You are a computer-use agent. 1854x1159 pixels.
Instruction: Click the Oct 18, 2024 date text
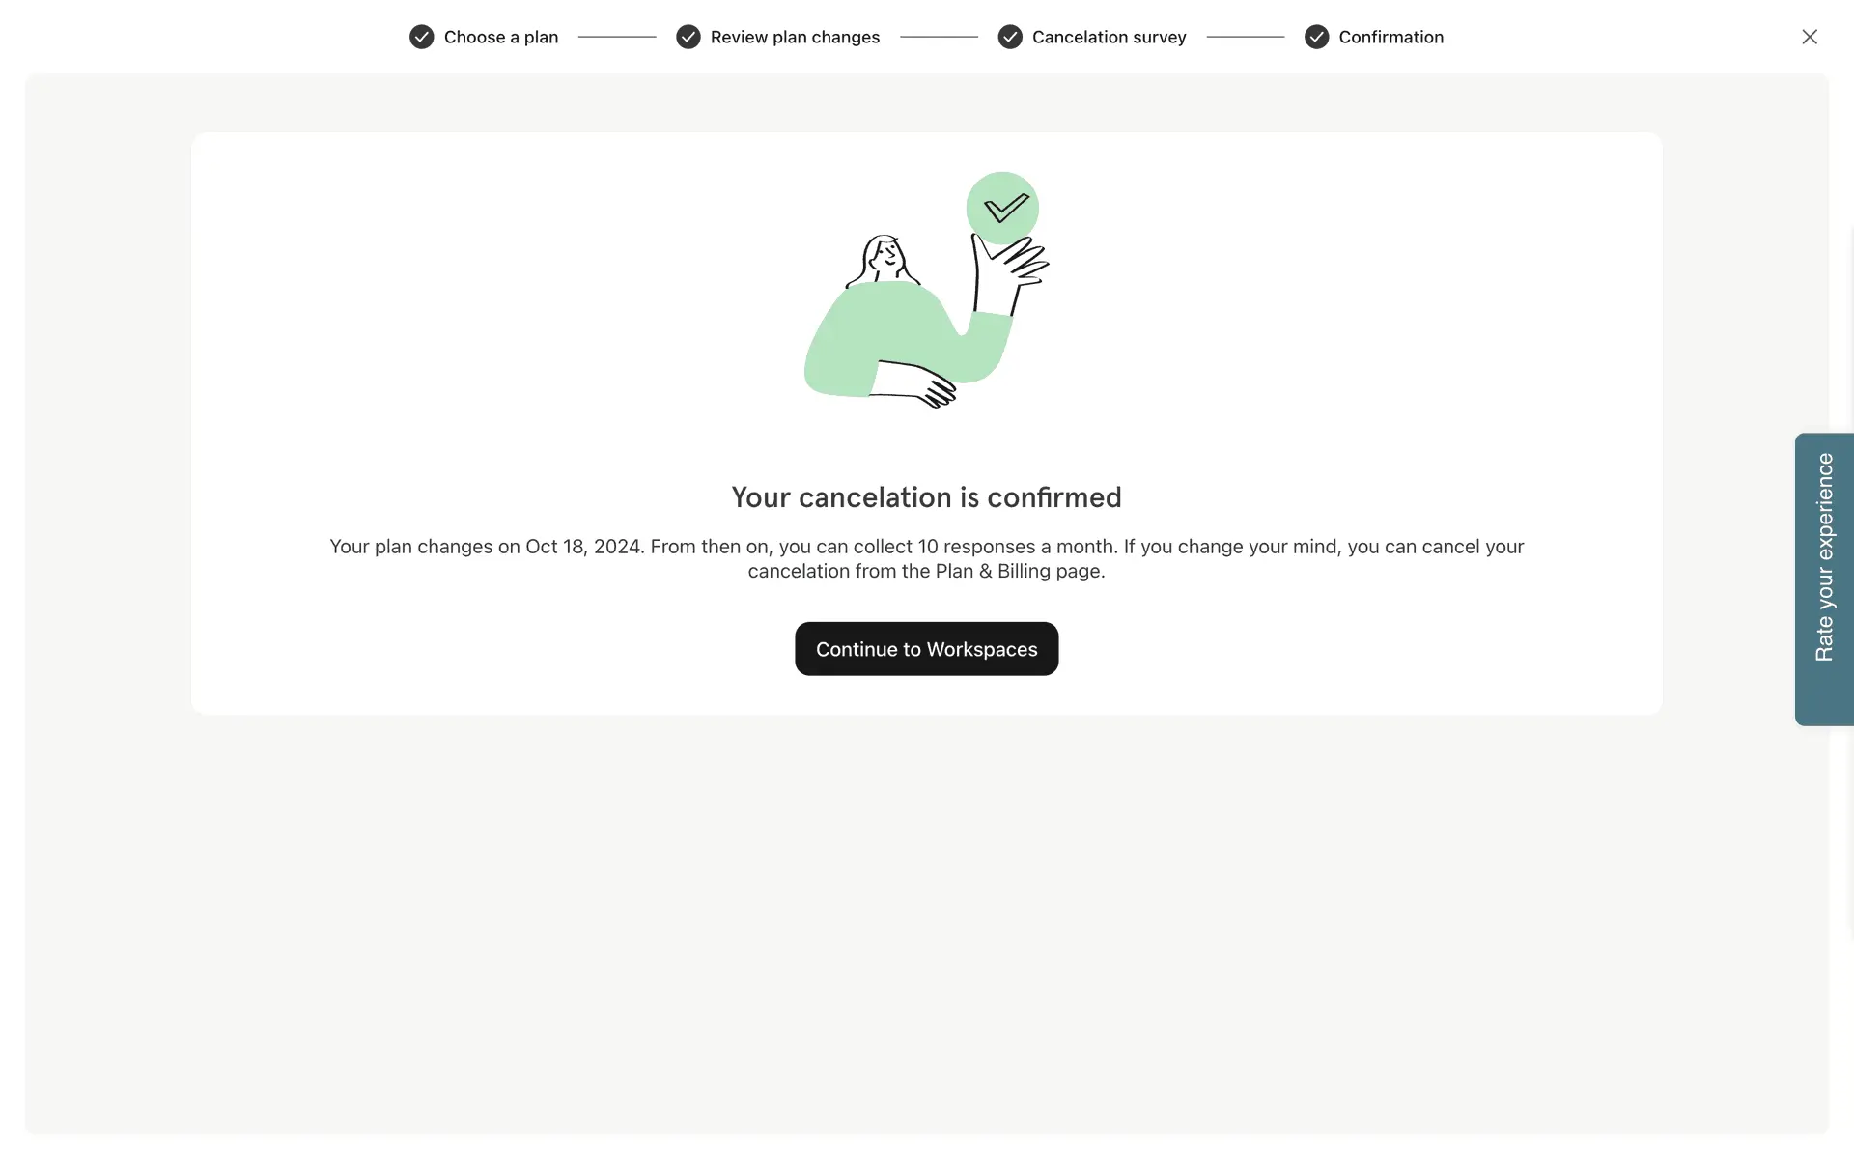(x=582, y=547)
